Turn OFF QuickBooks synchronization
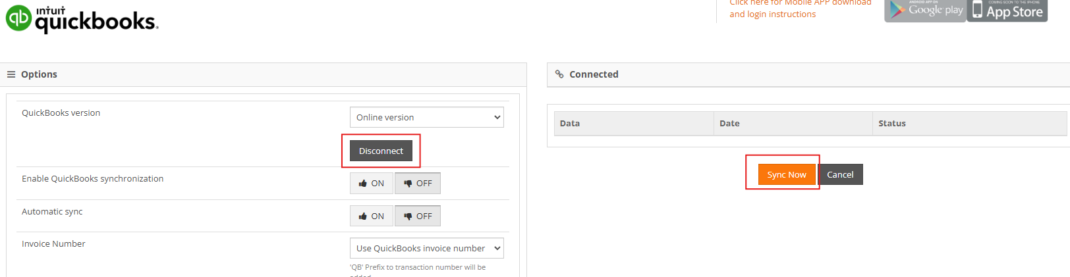Image resolution: width=1070 pixels, height=277 pixels. (418, 184)
